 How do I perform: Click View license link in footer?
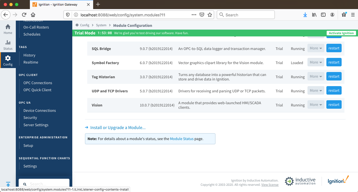[270, 185]
